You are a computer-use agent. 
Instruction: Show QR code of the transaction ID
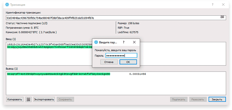tap(222, 17)
